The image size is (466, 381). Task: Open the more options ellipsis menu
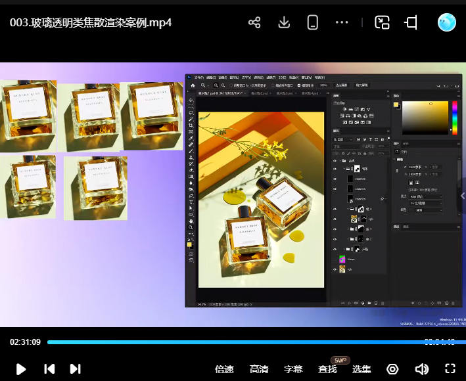pyautogui.click(x=342, y=22)
